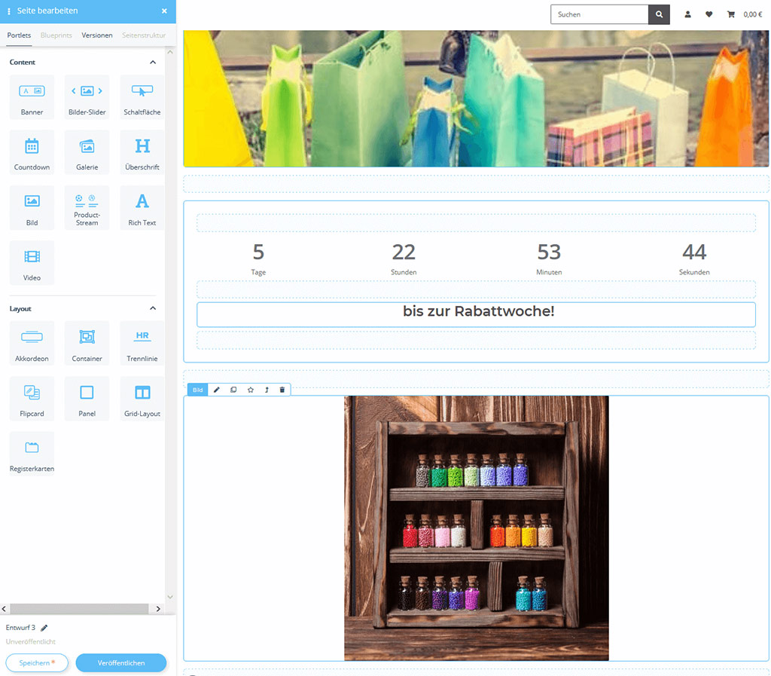Click the right arrow of horizontal scrollbar
The height and width of the screenshot is (676, 771).
[158, 609]
